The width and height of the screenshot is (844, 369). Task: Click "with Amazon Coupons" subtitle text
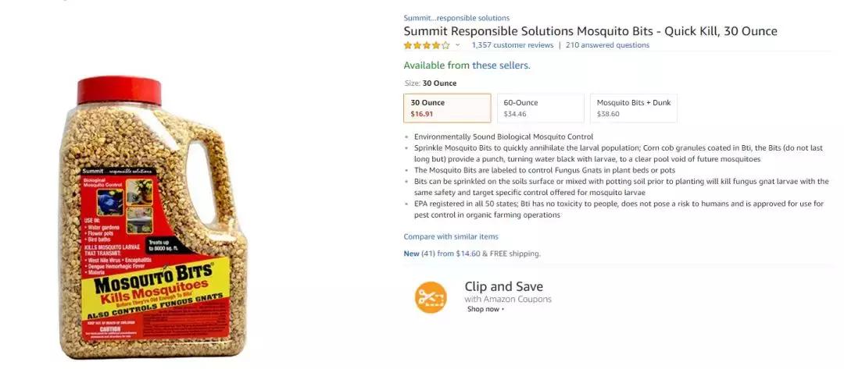tap(508, 299)
